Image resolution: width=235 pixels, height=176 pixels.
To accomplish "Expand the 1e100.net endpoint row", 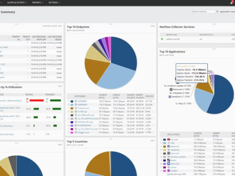I will 69,111.
